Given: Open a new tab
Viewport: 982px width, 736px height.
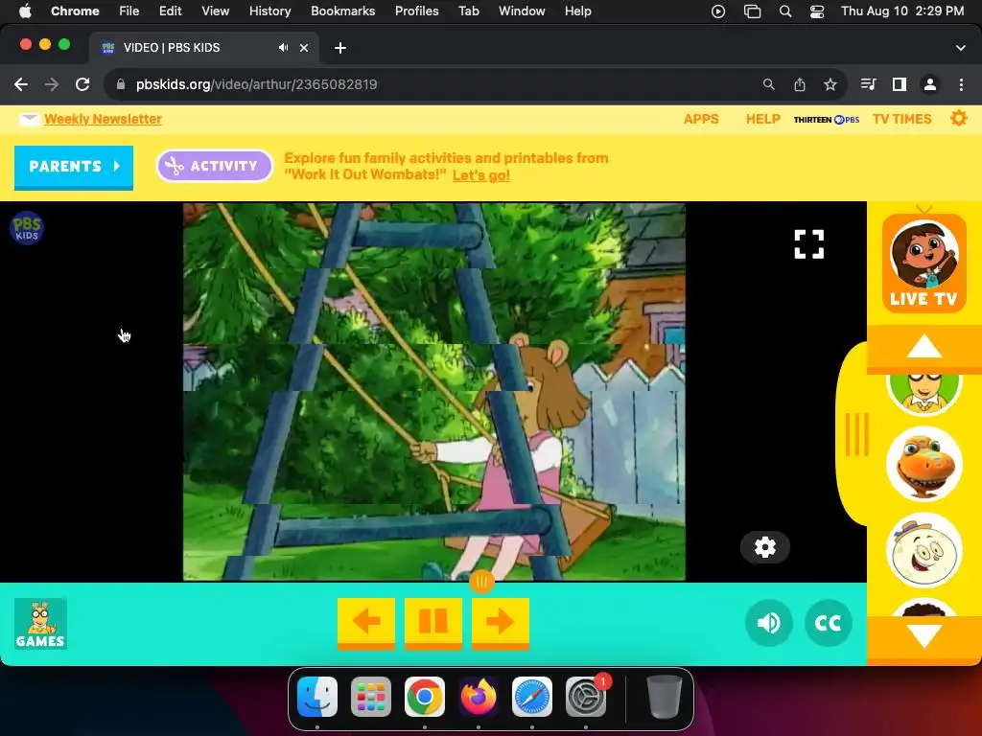Looking at the screenshot, I should tap(340, 48).
